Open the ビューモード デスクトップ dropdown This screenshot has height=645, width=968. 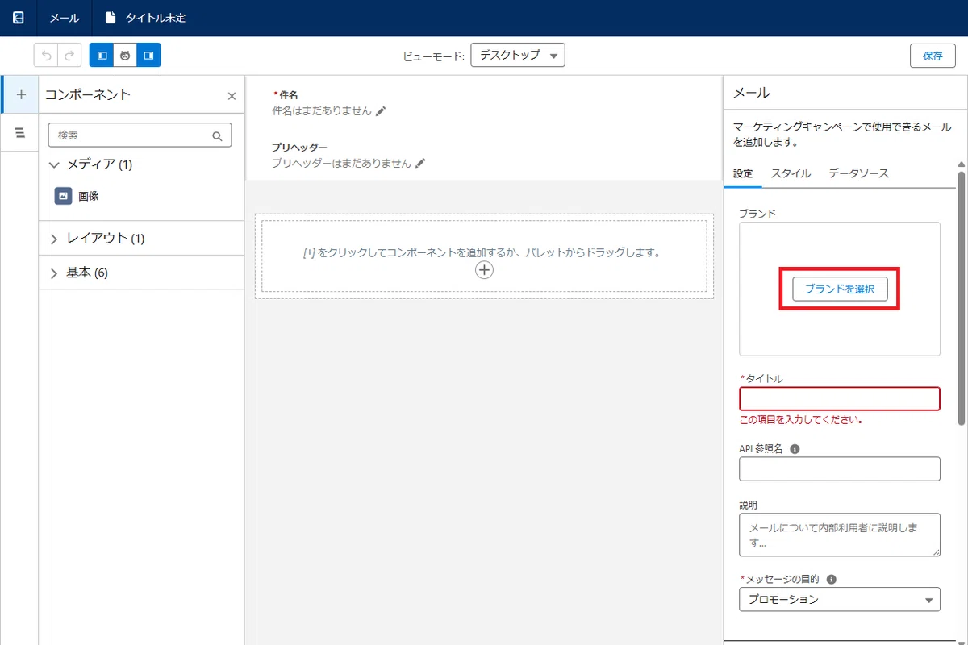(517, 56)
